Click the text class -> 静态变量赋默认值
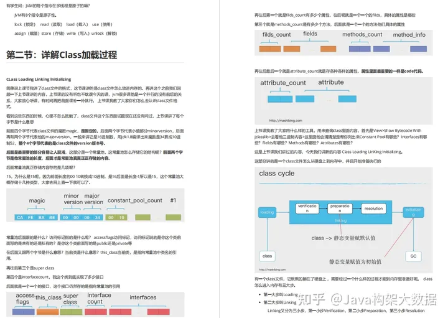This screenshot has width=448, height=318. (343, 238)
